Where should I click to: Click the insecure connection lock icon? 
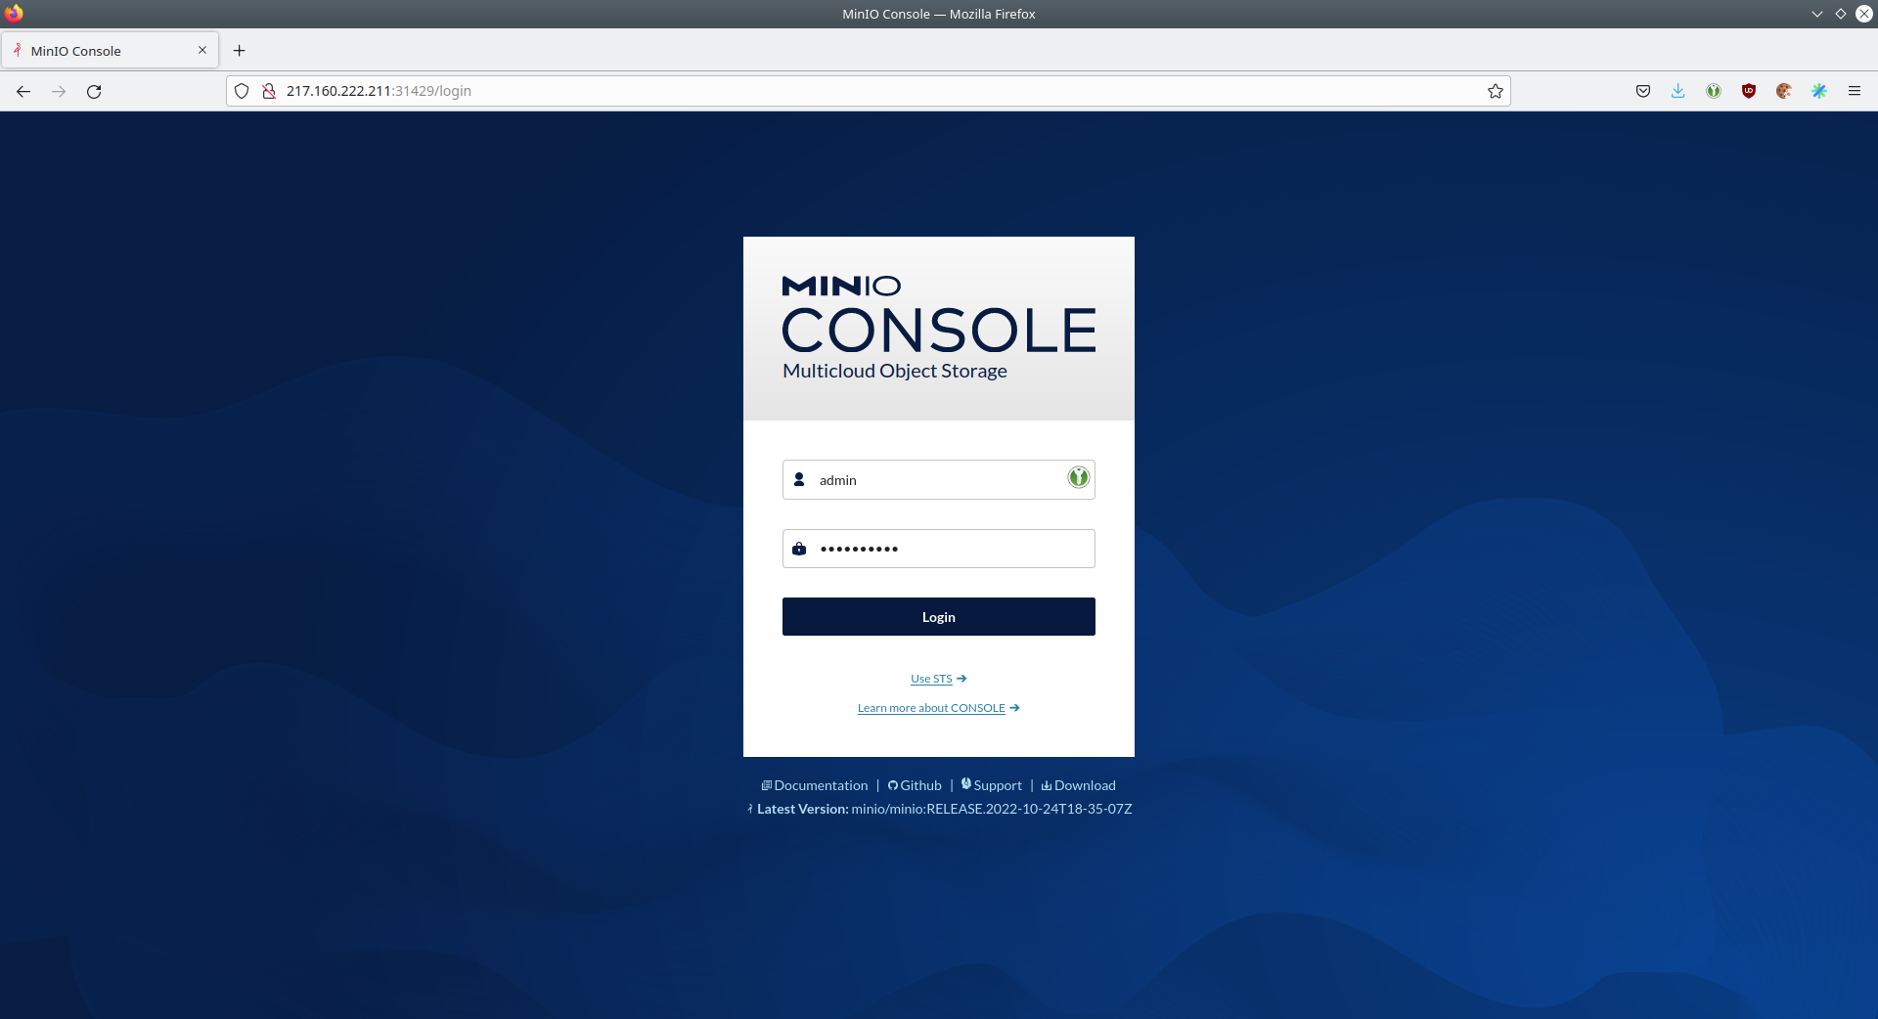[x=269, y=91]
